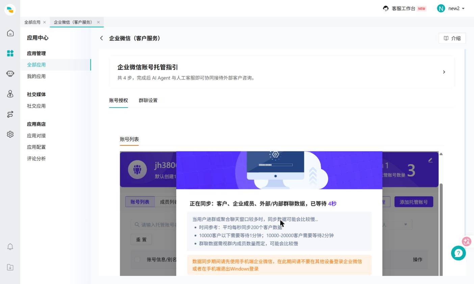Screen dimensions: 474x284
Task: Close the 企业微信（客户服务）tab
Action: [x=98, y=22]
